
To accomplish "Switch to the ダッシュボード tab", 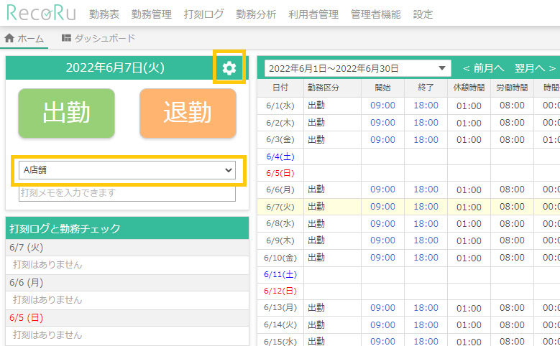I will [104, 38].
